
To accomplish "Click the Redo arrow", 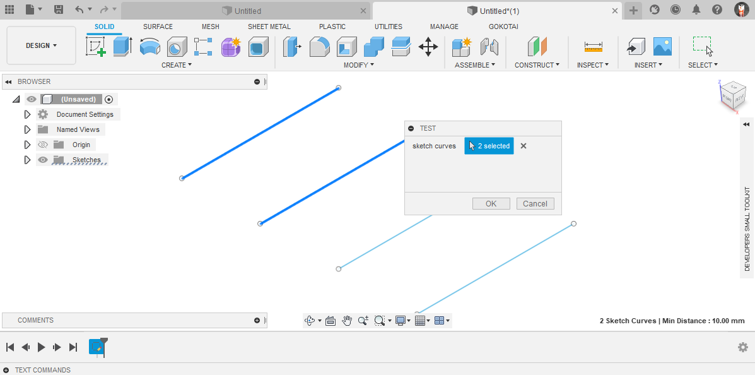I will (x=103, y=9).
